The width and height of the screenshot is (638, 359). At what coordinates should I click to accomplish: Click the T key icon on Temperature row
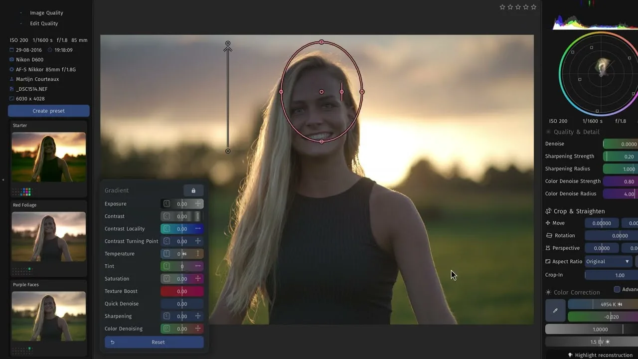[167, 254]
